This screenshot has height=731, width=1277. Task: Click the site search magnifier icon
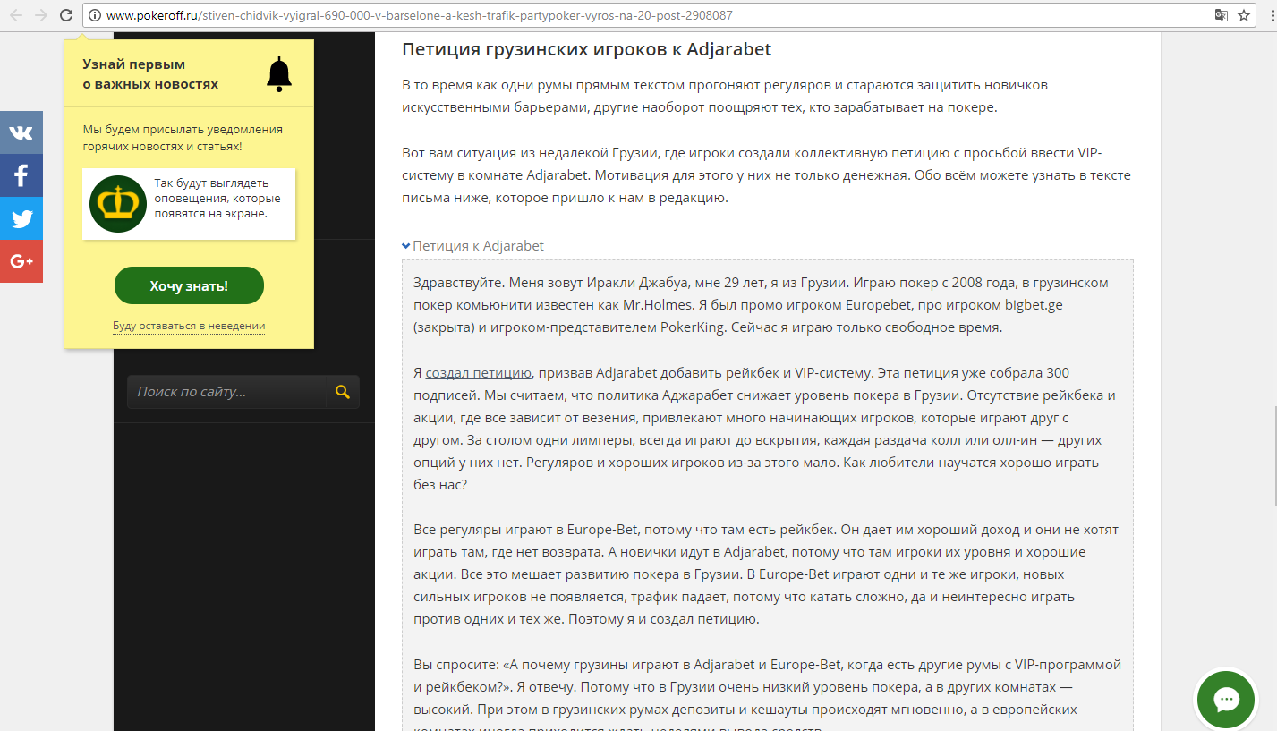pyautogui.click(x=342, y=392)
